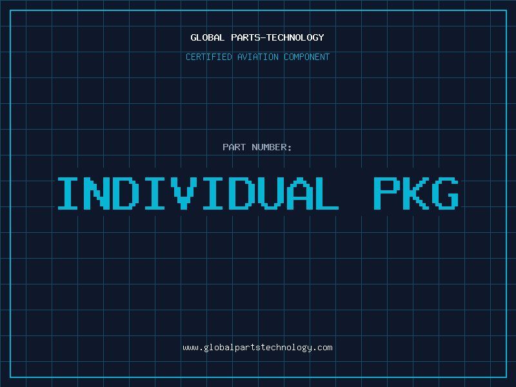
Task: Click the GLOBAL PARTS-TECHNOLOGY heading
Action: point(257,37)
